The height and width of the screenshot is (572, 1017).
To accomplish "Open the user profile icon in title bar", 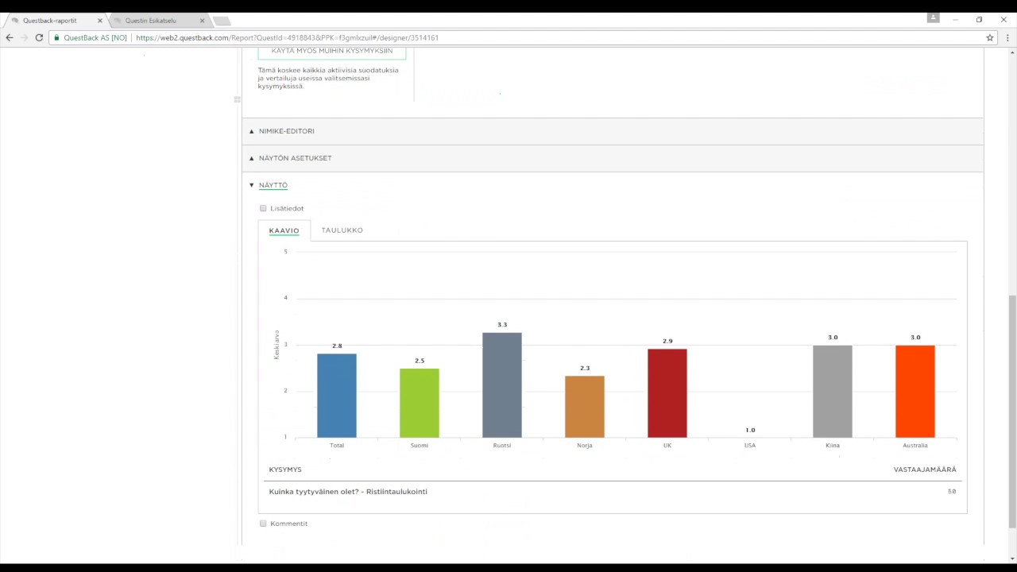I will pyautogui.click(x=934, y=18).
